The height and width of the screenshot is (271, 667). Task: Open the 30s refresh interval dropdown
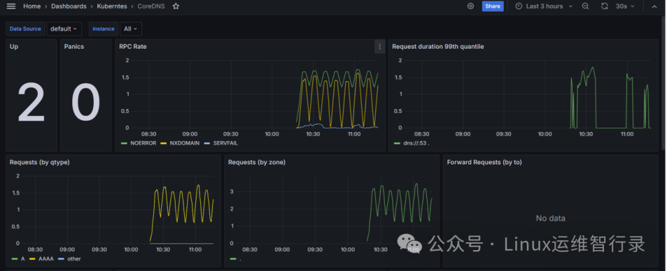pos(625,6)
